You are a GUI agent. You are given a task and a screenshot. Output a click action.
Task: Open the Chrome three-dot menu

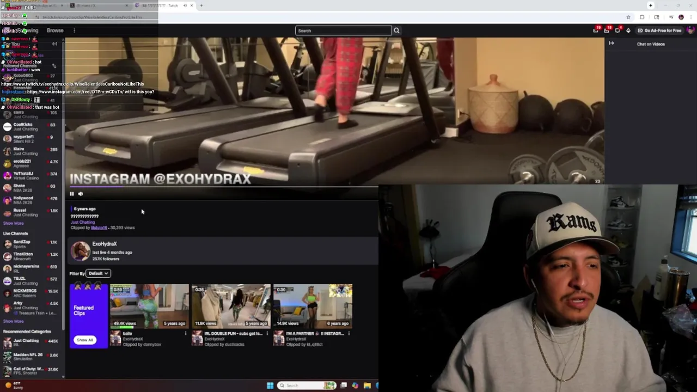[692, 17]
